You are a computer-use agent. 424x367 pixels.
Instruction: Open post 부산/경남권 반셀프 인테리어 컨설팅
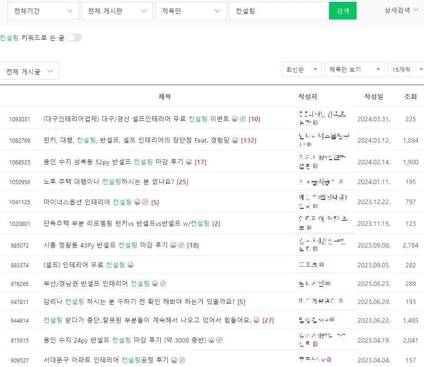[x=96, y=283]
